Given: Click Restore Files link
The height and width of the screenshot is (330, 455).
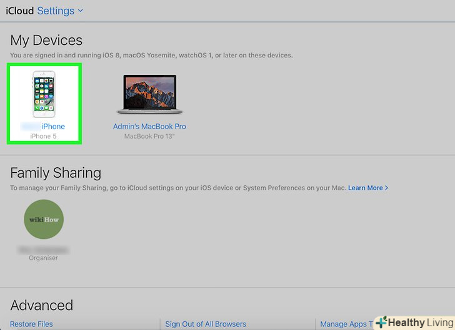Looking at the screenshot, I should coord(31,324).
